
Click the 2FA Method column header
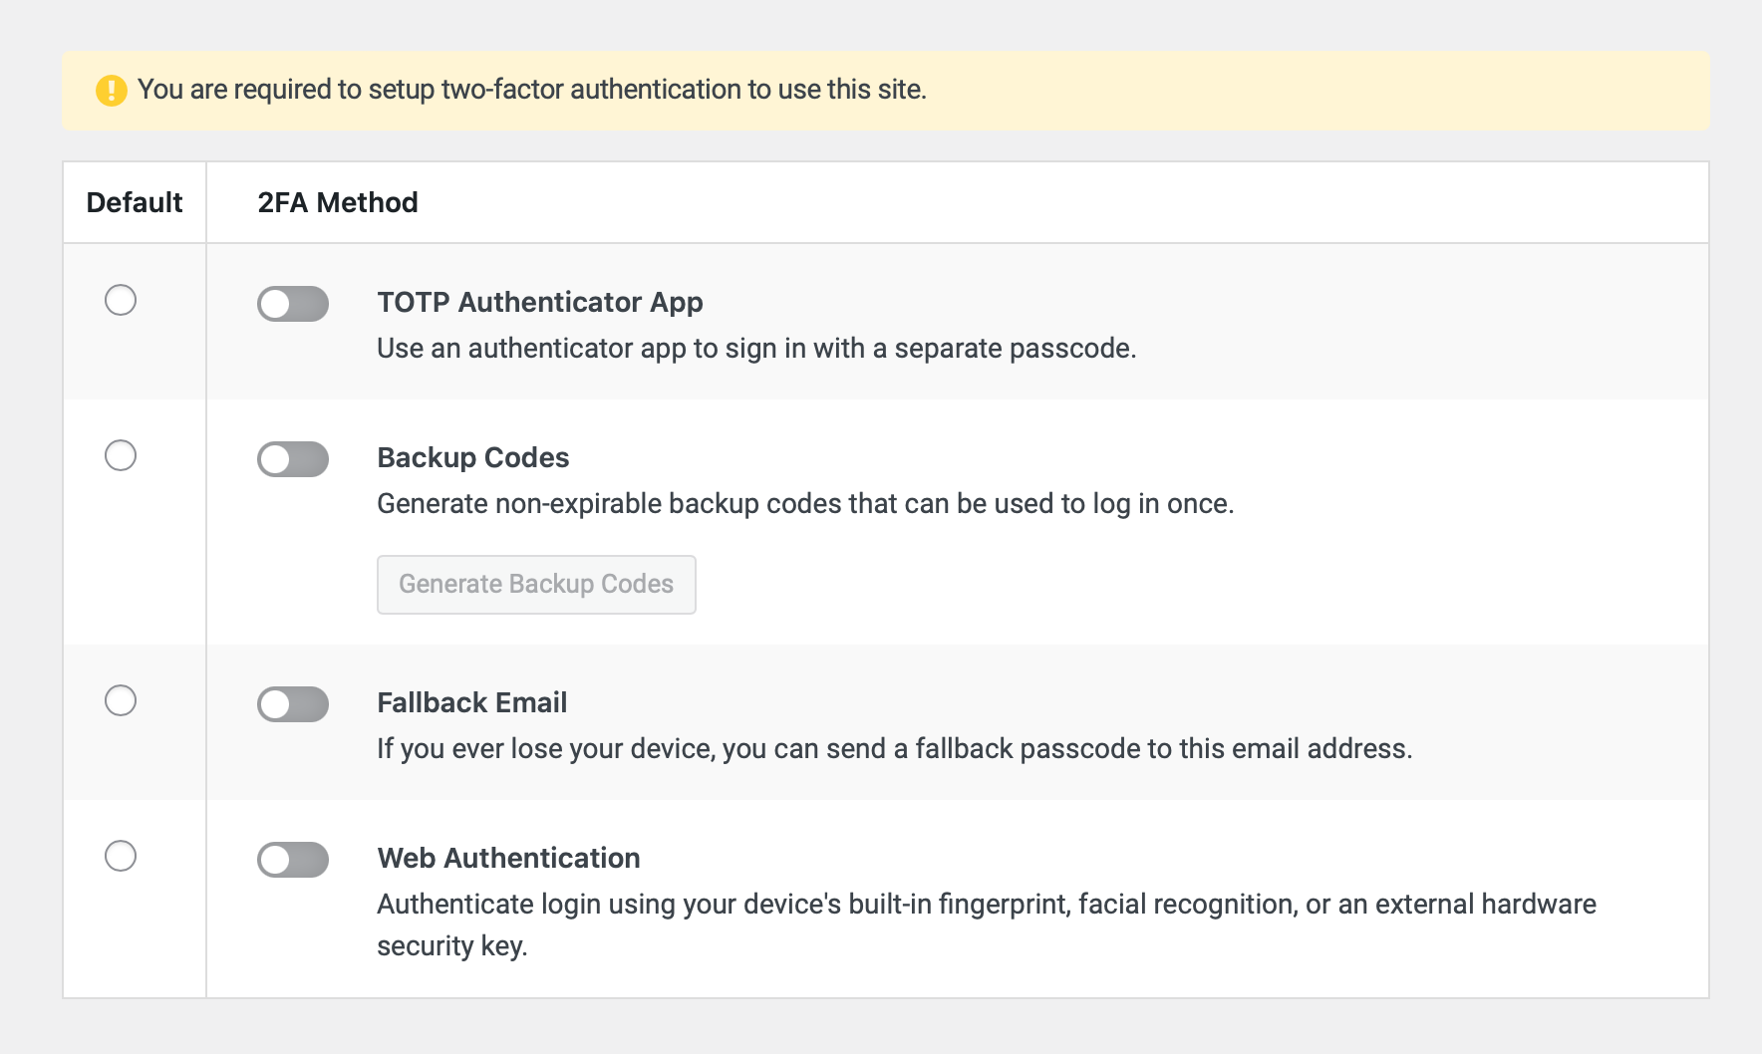click(338, 202)
